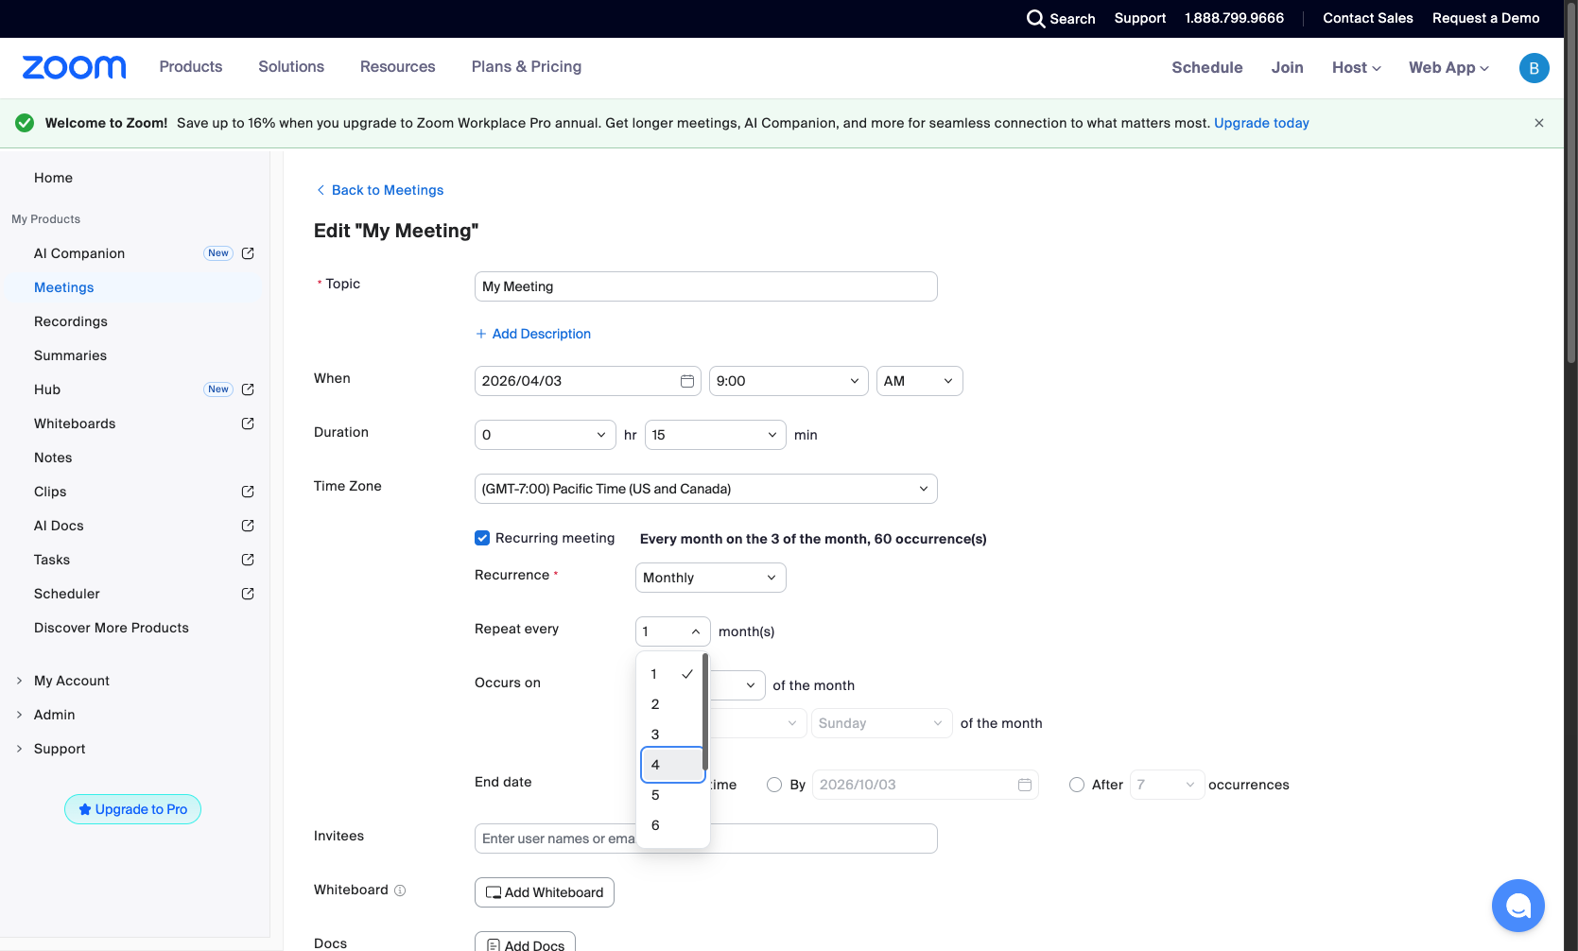The height and width of the screenshot is (951, 1578).
Task: Select the After occurrences radio
Action: coord(1077,785)
